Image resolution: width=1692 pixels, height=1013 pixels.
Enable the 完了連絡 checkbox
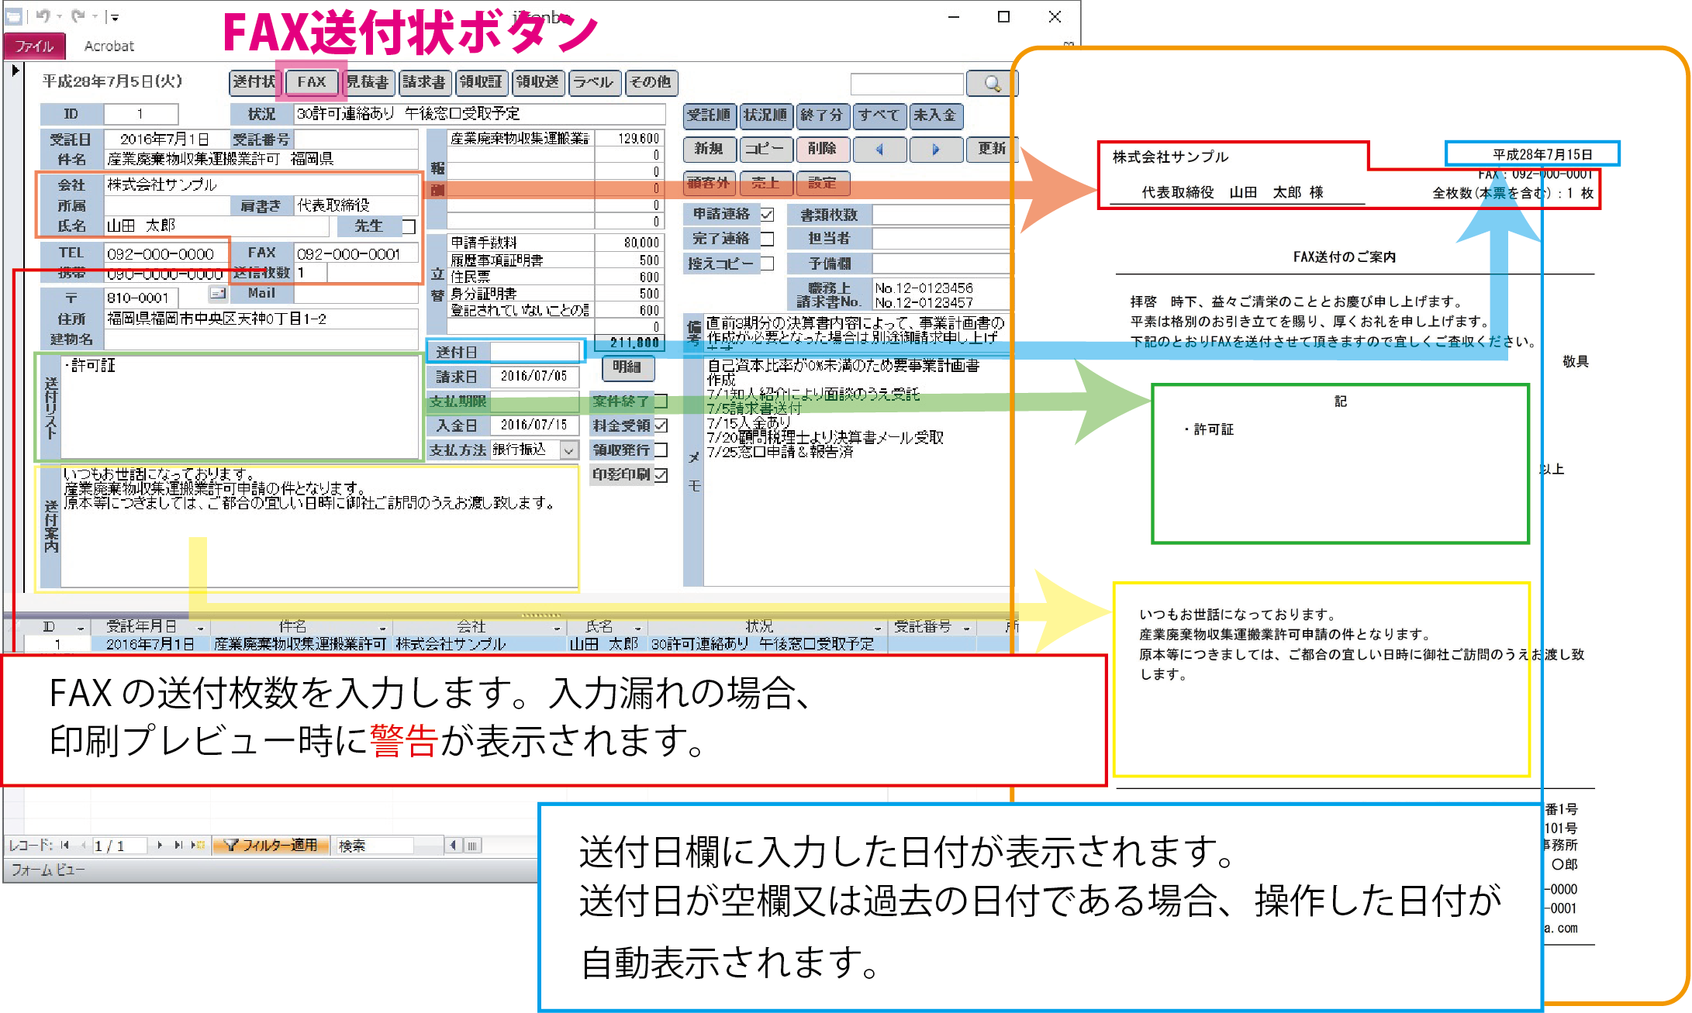pos(767,239)
